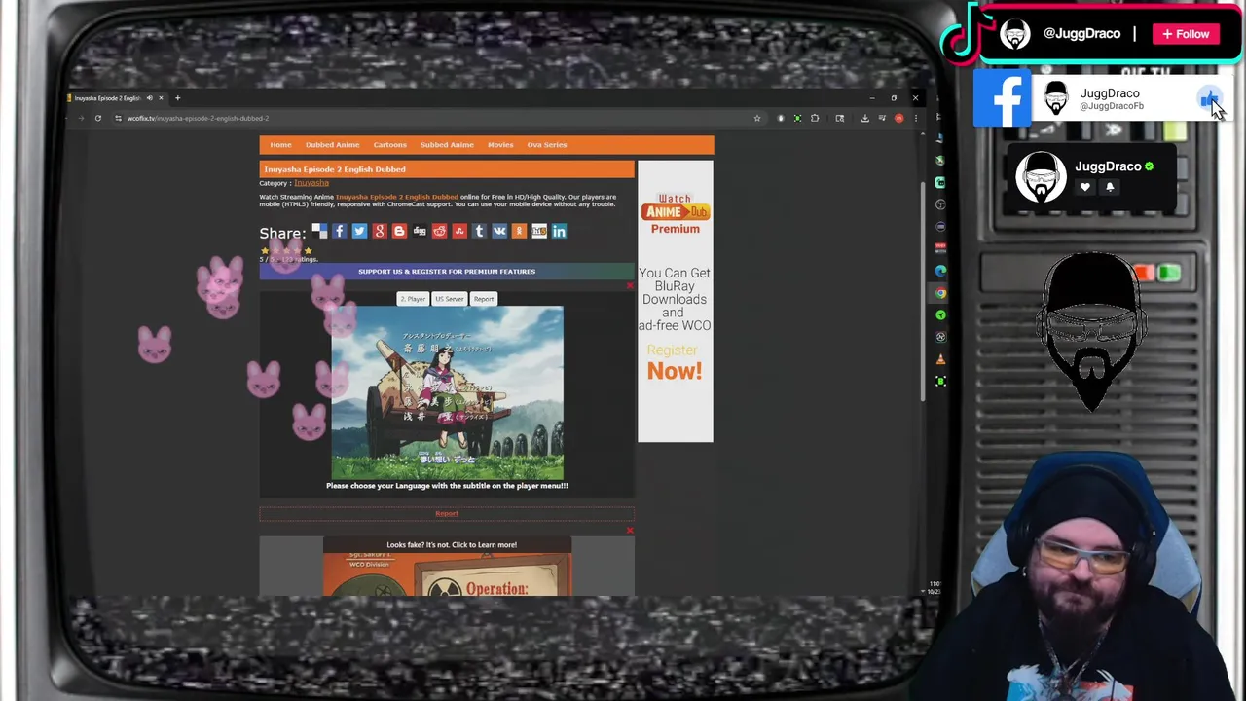
Task: Click the Inuyasha video player
Action: click(447, 393)
